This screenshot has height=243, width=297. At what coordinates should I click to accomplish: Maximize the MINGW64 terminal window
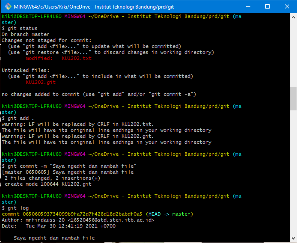(x=267, y=6)
